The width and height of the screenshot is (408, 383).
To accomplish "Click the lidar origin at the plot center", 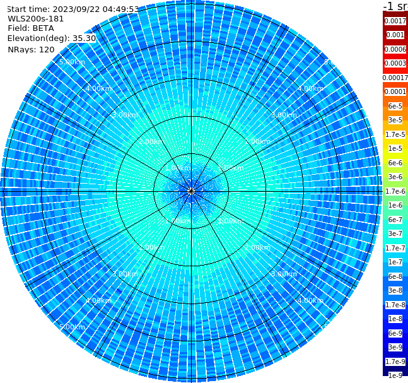I will [191, 191].
